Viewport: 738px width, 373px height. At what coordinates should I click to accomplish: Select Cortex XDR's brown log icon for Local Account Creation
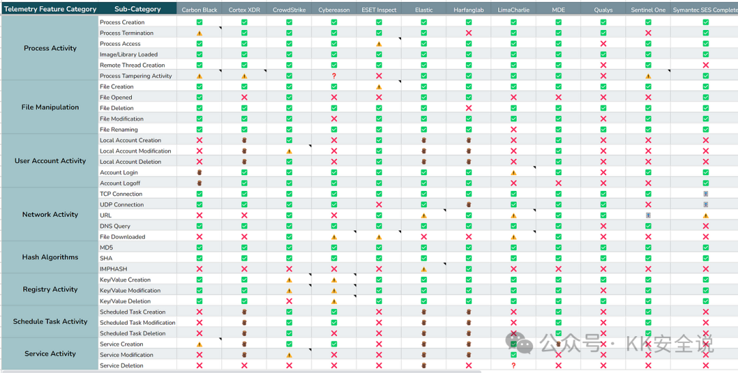pyautogui.click(x=244, y=140)
